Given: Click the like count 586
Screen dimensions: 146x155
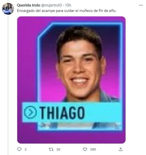Looking at the screenshot, I should click(93, 149).
